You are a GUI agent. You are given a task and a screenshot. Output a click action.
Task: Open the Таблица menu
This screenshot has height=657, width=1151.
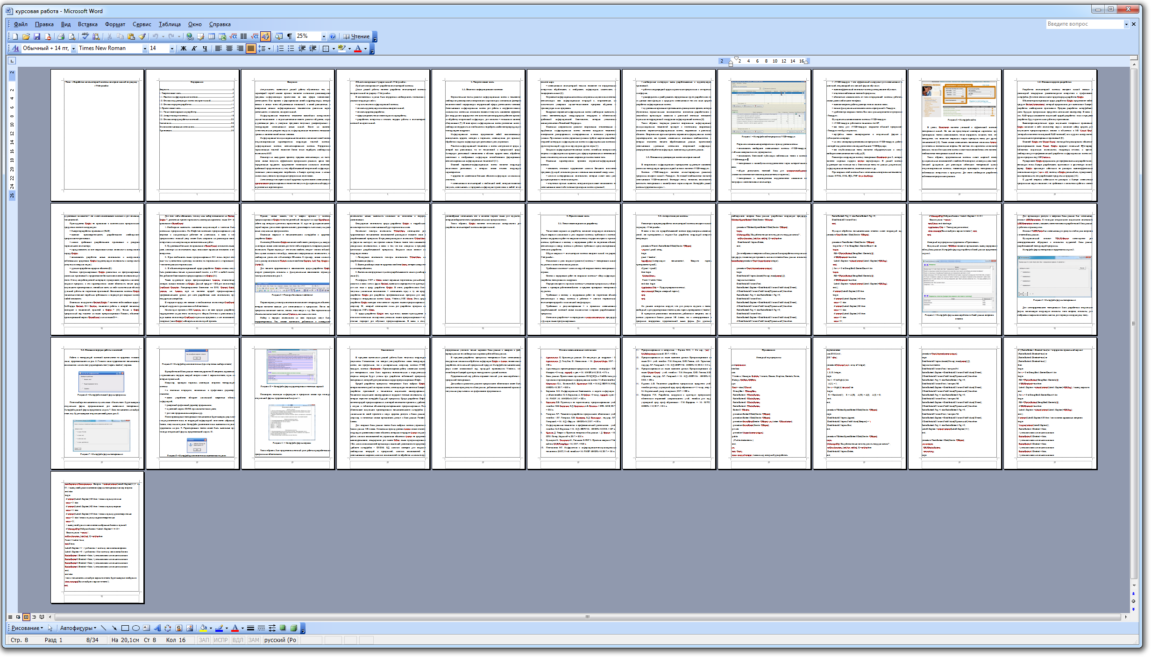(169, 24)
